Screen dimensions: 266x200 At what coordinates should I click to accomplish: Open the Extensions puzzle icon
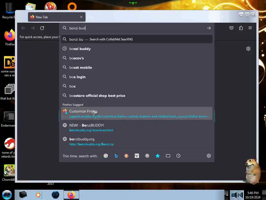click(241, 28)
